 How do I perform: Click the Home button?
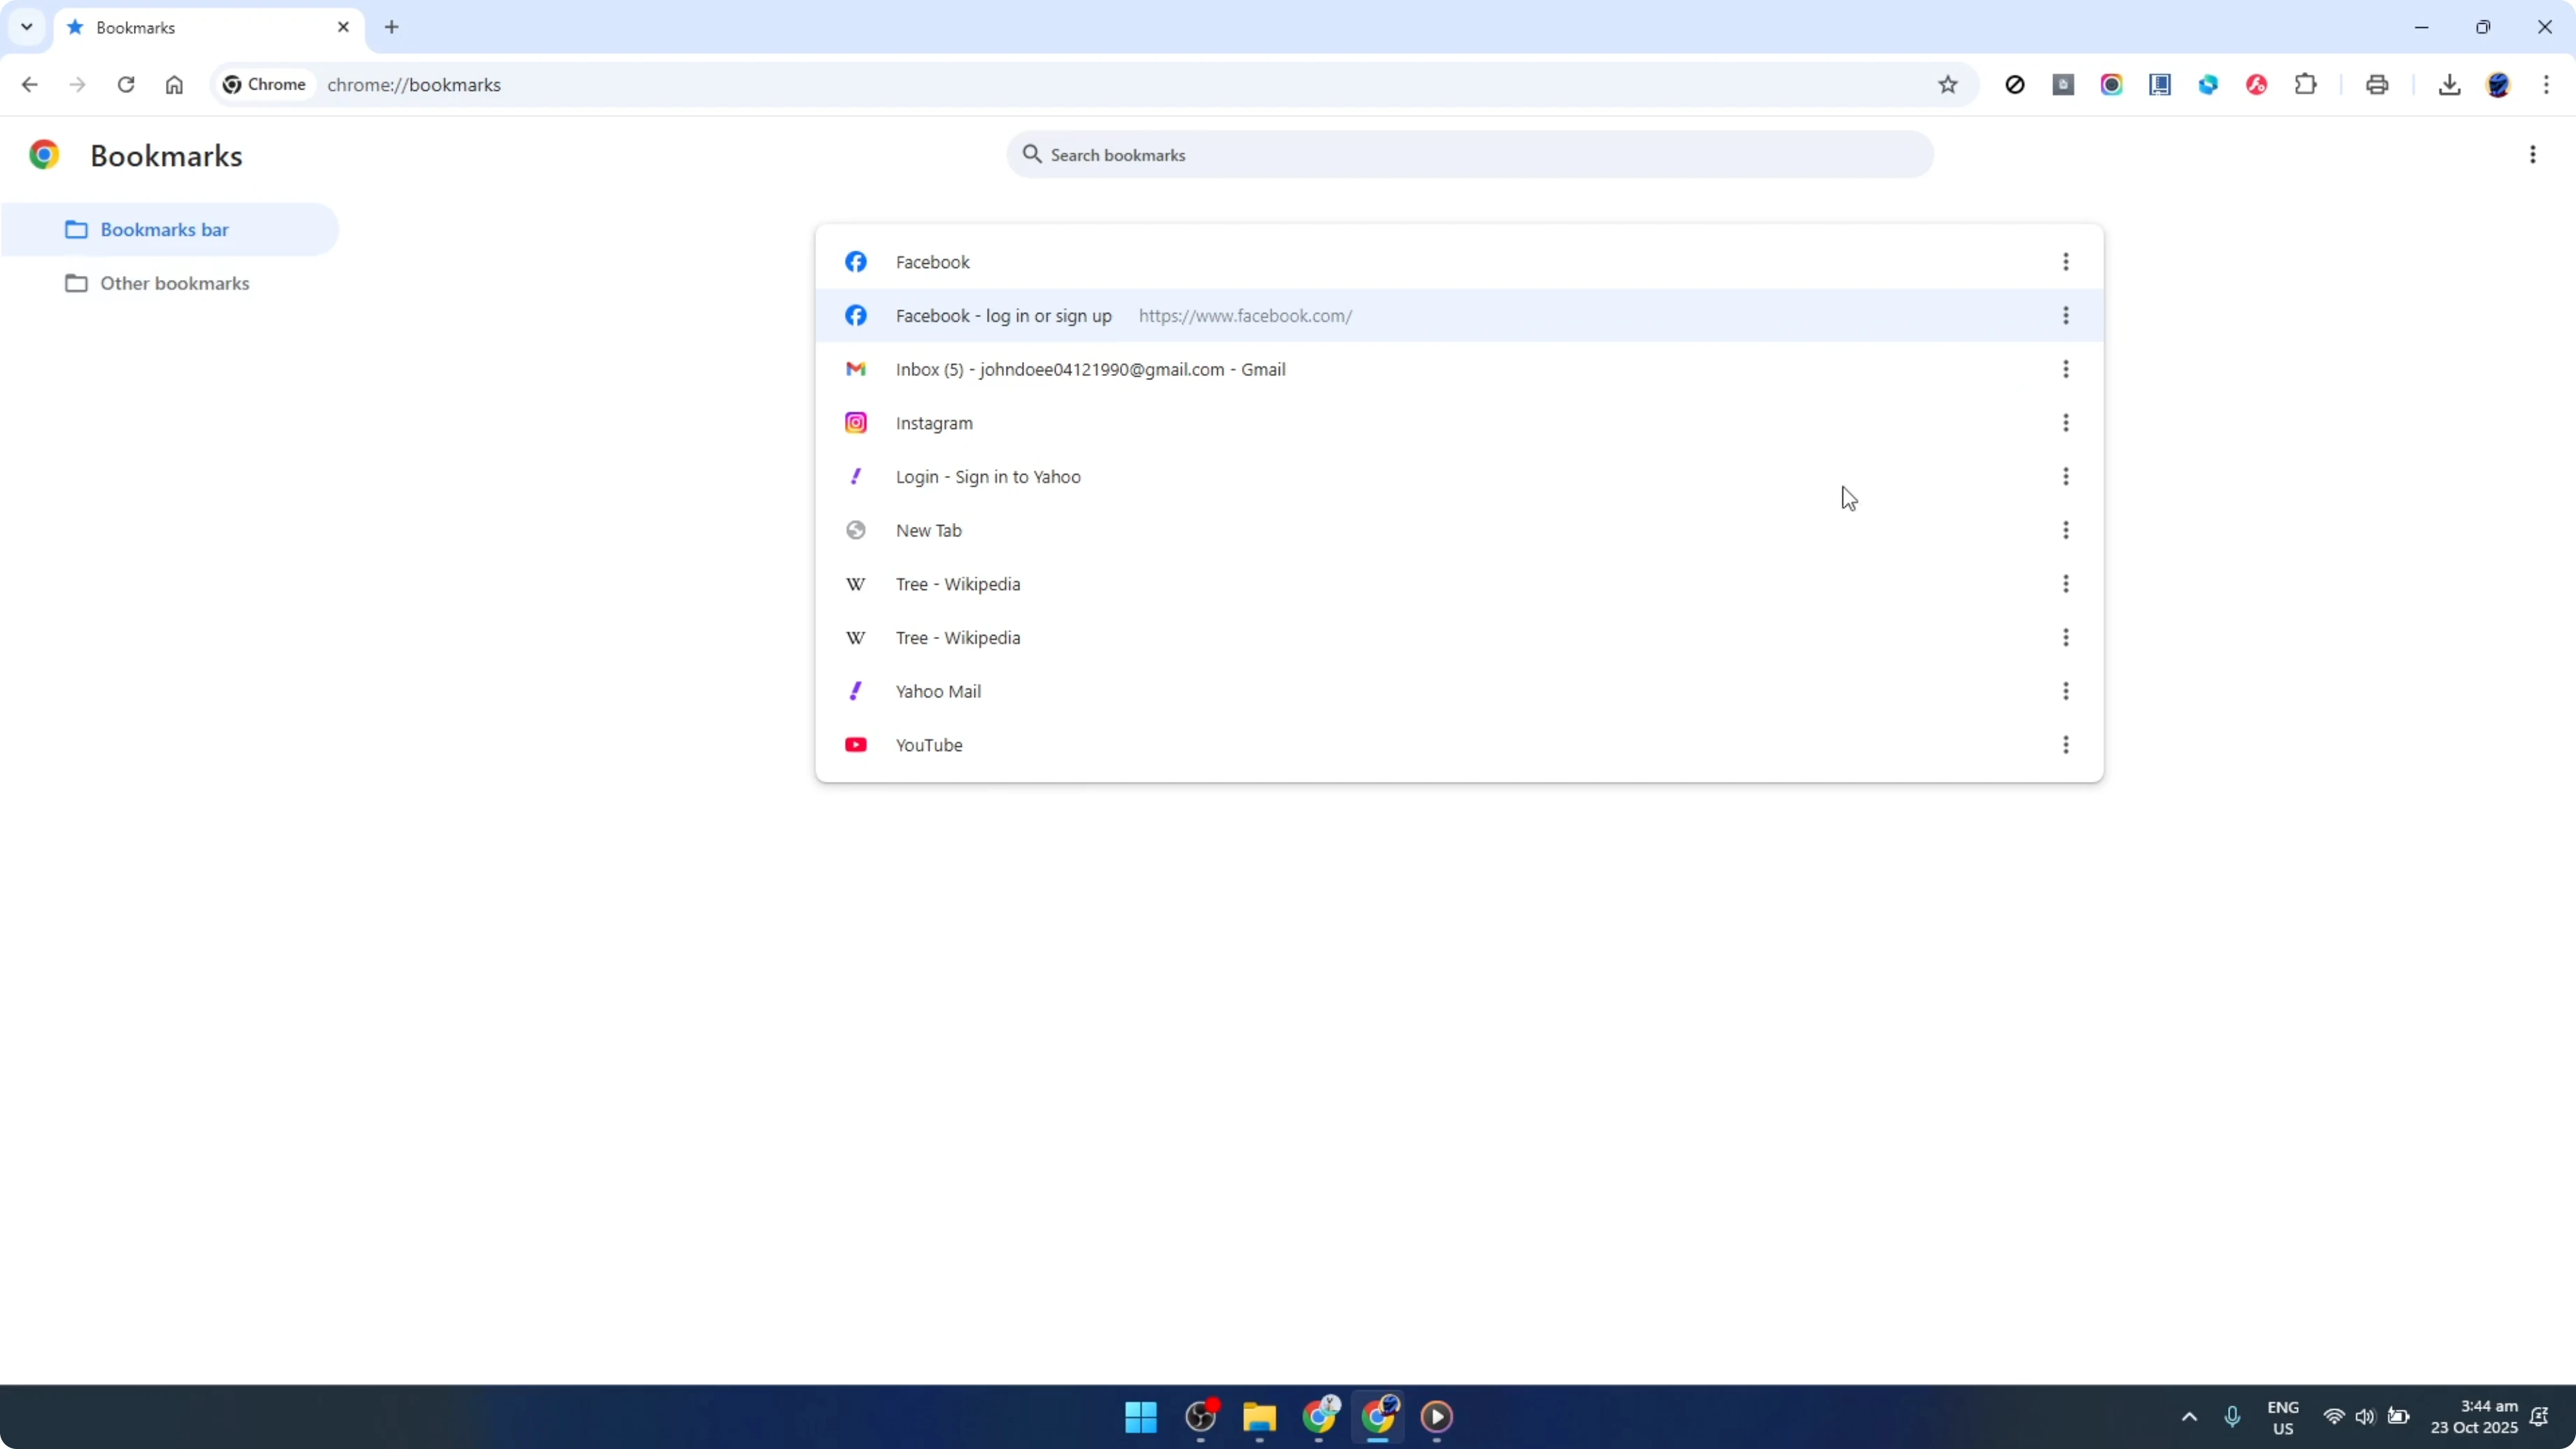pos(174,85)
